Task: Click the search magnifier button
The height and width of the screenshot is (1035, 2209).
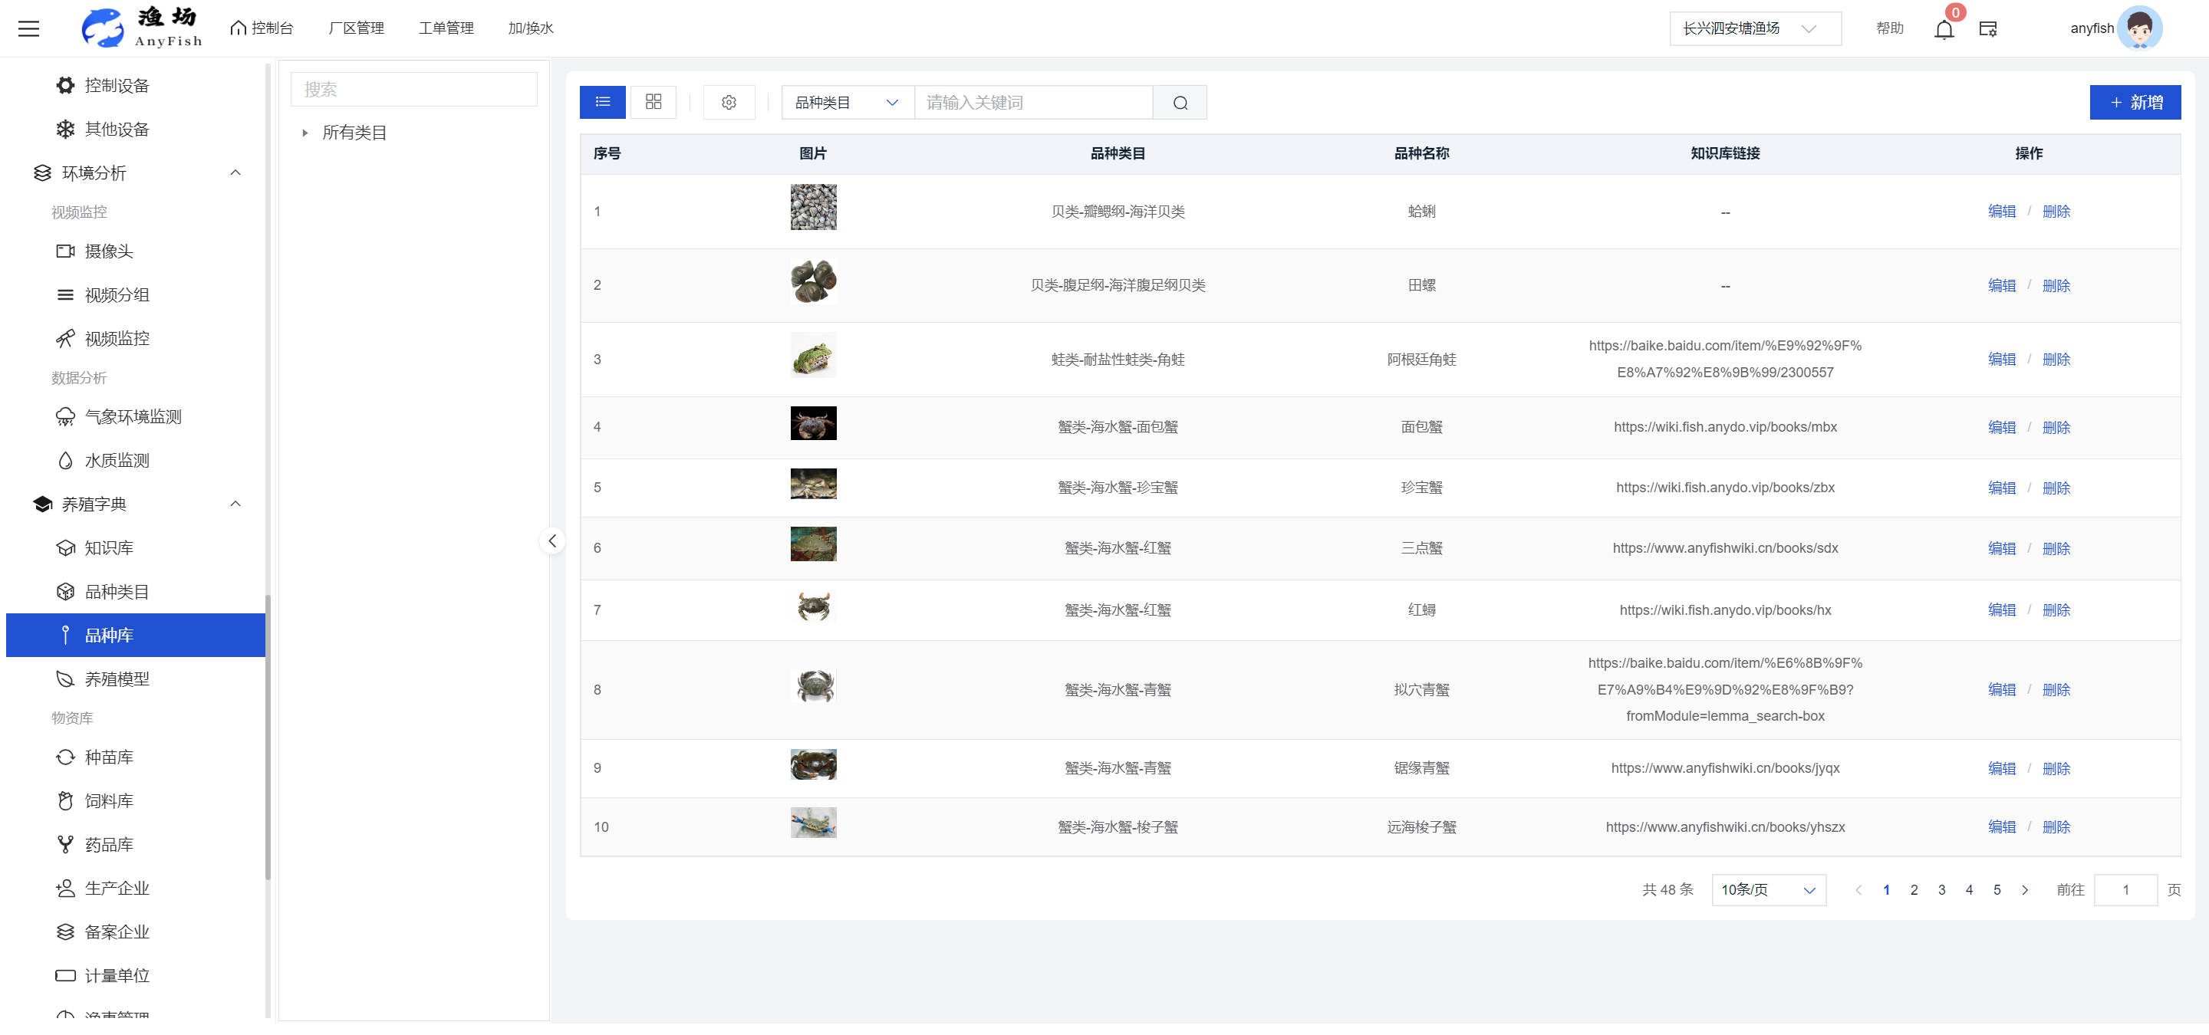Action: (x=1180, y=103)
